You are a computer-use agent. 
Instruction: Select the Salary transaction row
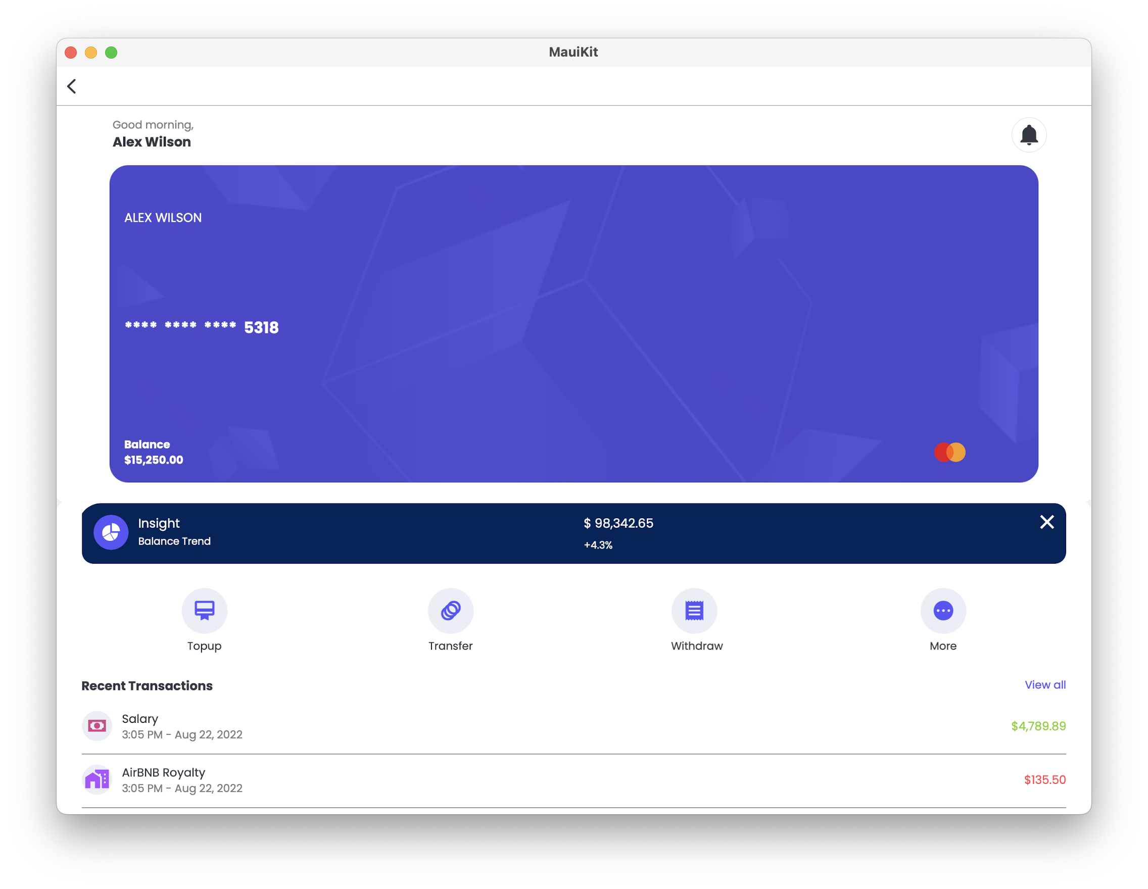[x=525, y=726]
